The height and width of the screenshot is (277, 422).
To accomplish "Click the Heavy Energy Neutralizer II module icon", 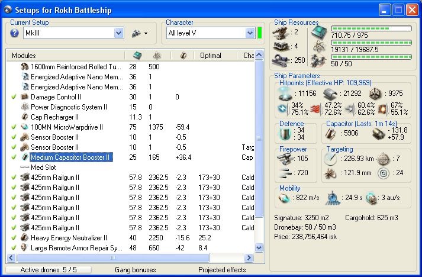I will 24,237.
